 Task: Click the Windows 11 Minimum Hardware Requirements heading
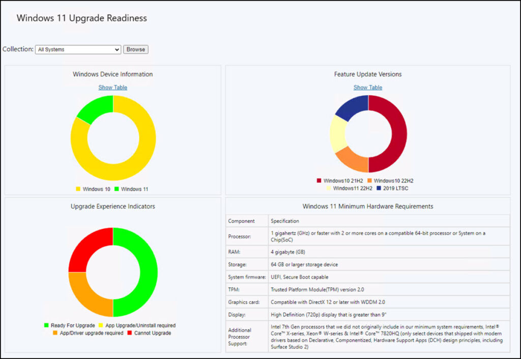click(368, 206)
